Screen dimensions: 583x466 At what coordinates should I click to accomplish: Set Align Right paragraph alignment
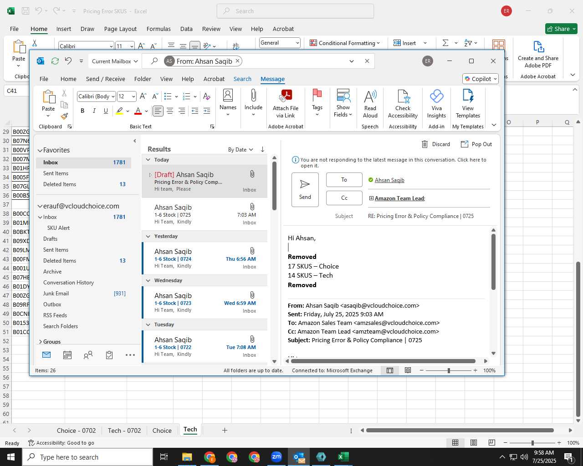pyautogui.click(x=182, y=111)
